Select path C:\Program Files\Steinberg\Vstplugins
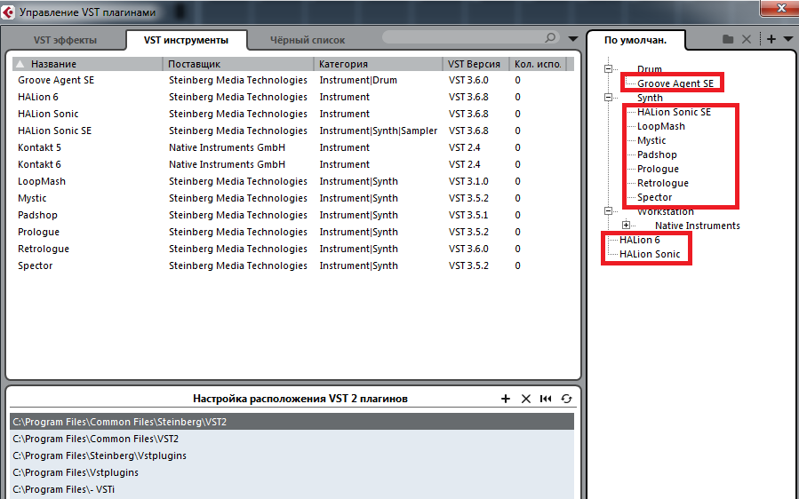 [x=292, y=455]
